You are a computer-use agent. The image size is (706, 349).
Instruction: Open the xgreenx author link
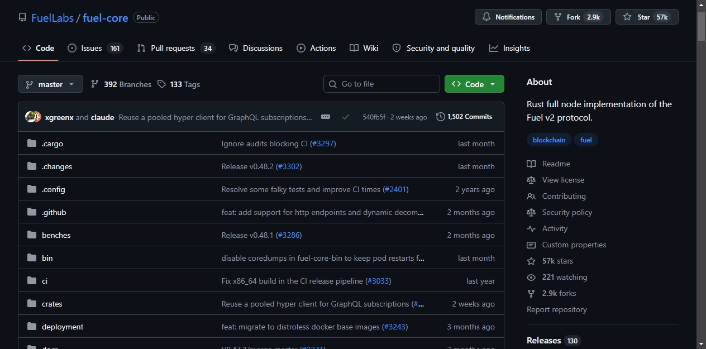[59, 117]
